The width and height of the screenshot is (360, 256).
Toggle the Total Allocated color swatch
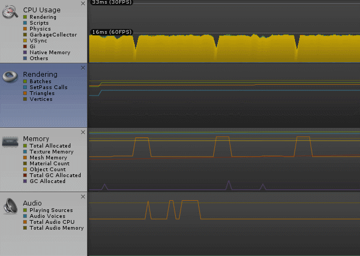click(25, 146)
